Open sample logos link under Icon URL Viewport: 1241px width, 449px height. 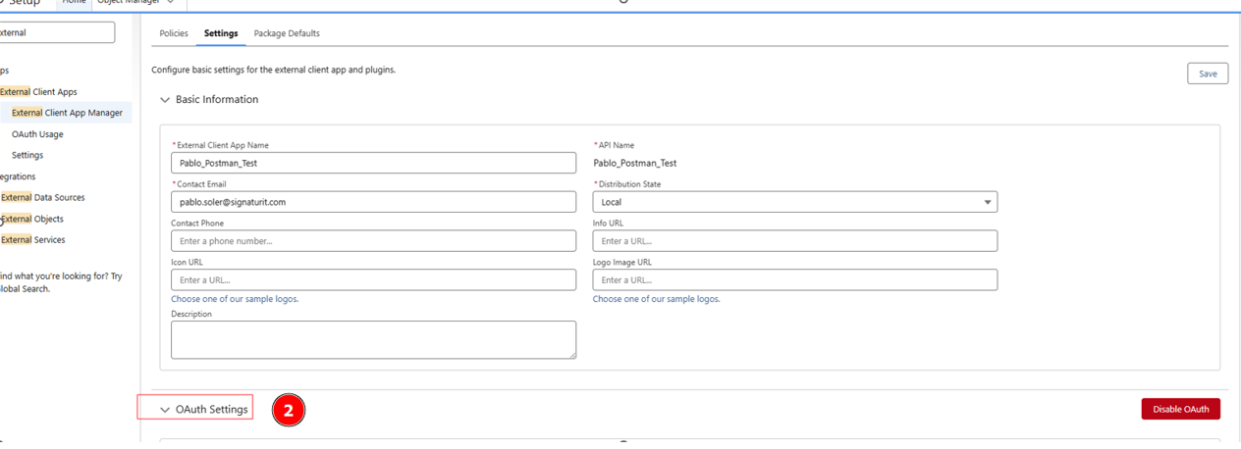click(x=235, y=299)
